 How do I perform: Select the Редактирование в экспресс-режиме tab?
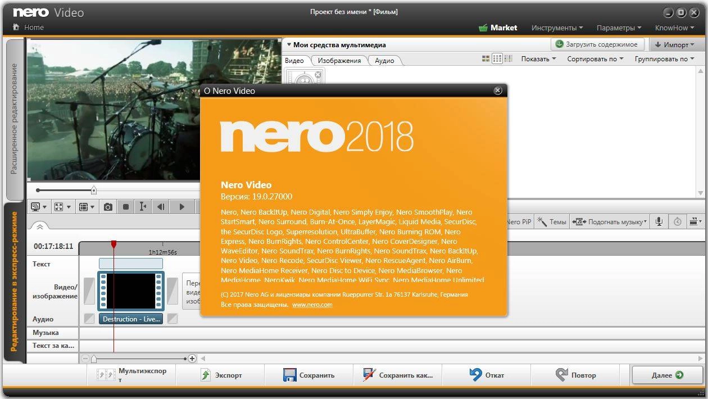tap(15, 282)
